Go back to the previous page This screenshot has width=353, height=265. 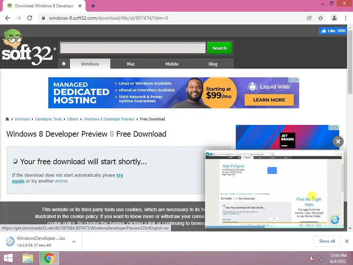click(x=8, y=18)
